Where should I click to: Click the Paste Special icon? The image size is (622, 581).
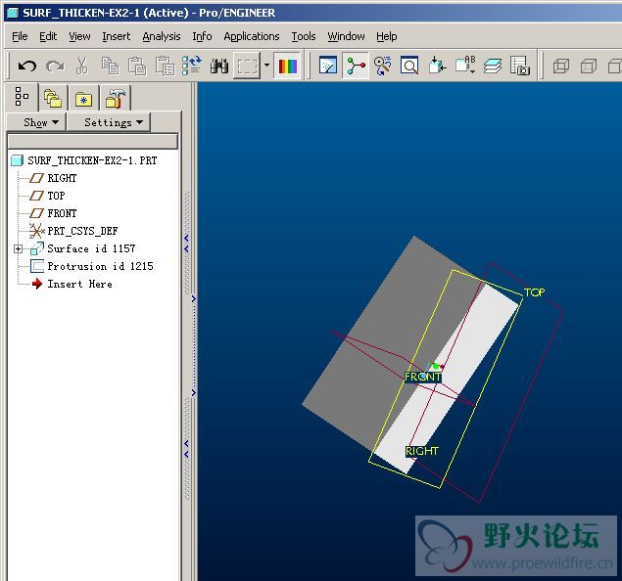coord(165,66)
